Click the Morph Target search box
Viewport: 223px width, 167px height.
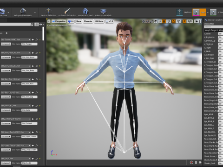[x=214, y=27]
